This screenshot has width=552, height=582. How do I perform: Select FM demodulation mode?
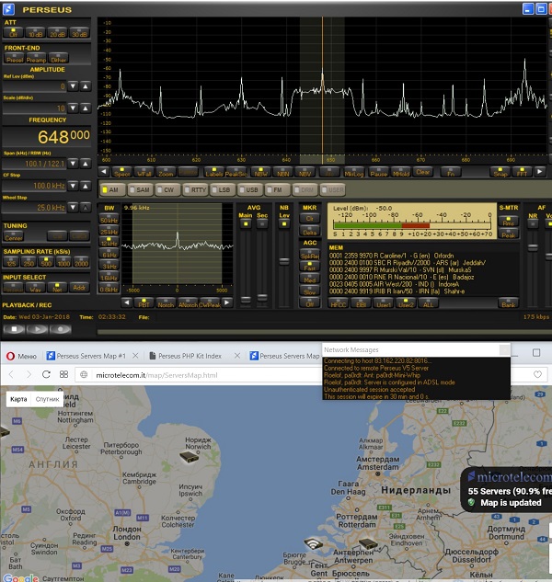pyautogui.click(x=277, y=189)
